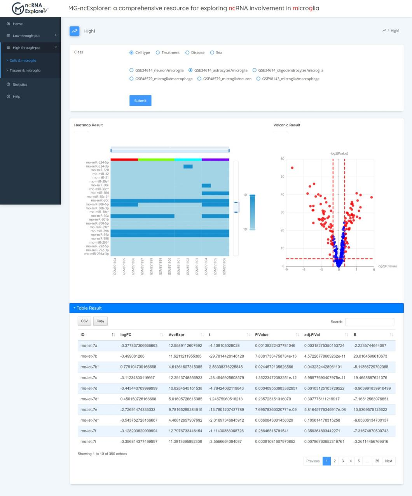Viewport: 412px width, 496px height.
Task: Collapse the High through-put menu
Action: 30,48
